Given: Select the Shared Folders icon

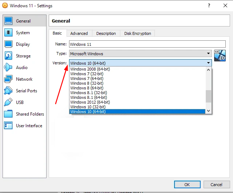Looking at the screenshot, I should 8,114.
